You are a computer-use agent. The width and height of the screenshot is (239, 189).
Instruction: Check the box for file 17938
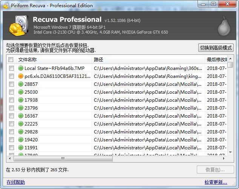(x=11, y=100)
